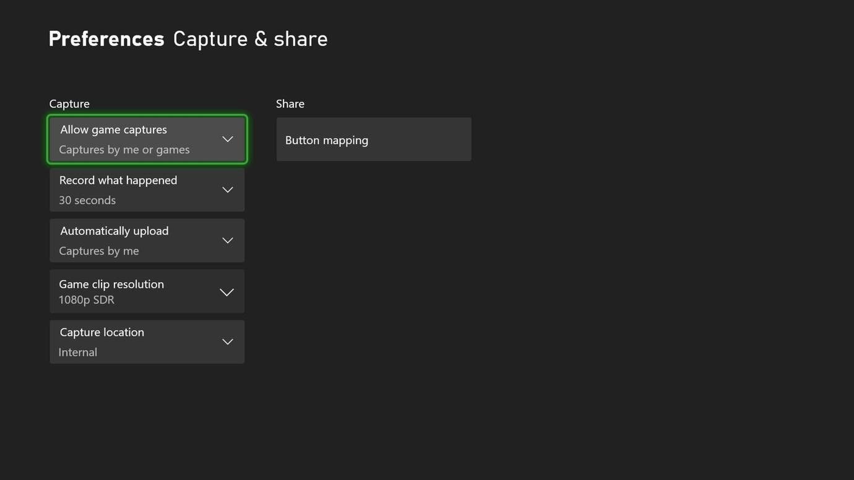Adjust game clip resolution from 1080p SDR
Screen dimensions: 854x480
click(x=147, y=291)
